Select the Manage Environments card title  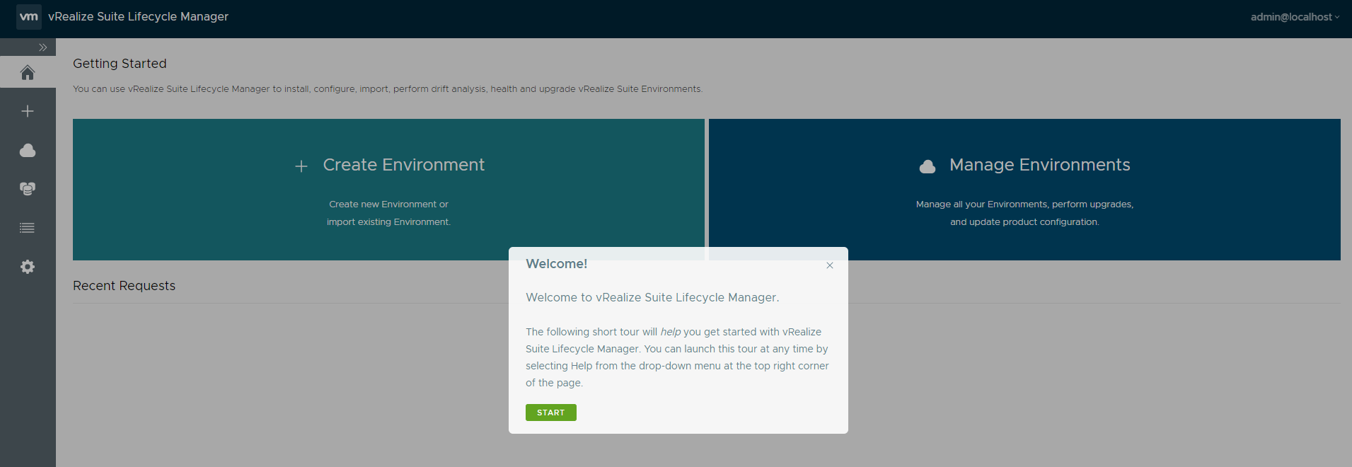click(1039, 165)
